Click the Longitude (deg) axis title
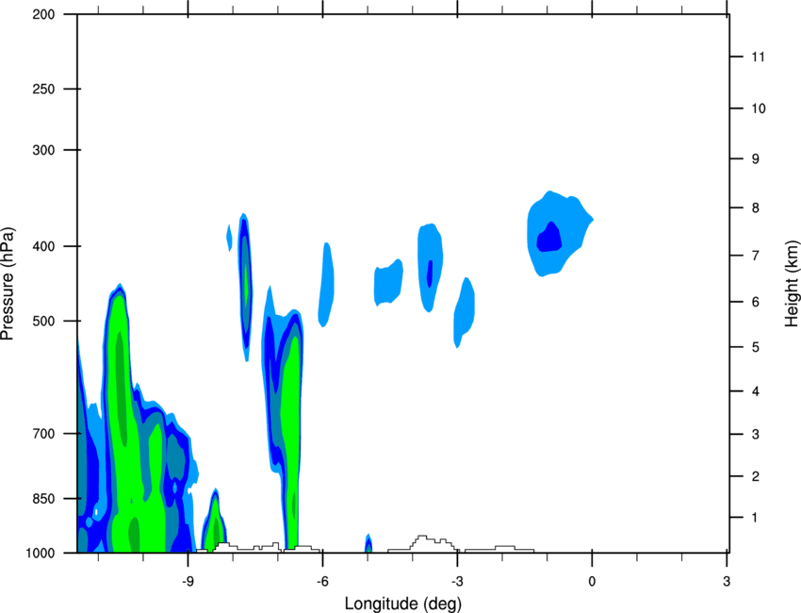801x613 pixels. [403, 604]
